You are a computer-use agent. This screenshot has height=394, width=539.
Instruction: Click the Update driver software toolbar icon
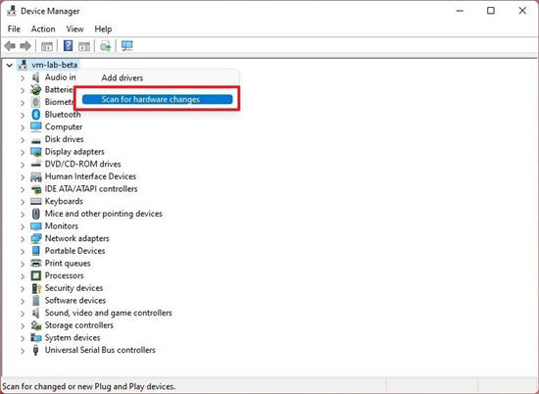point(105,46)
